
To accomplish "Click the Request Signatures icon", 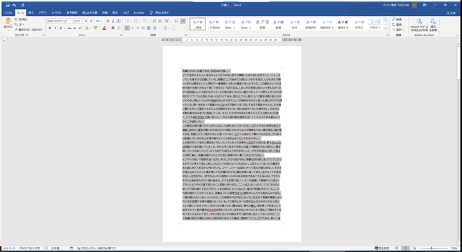I will [433, 25].
